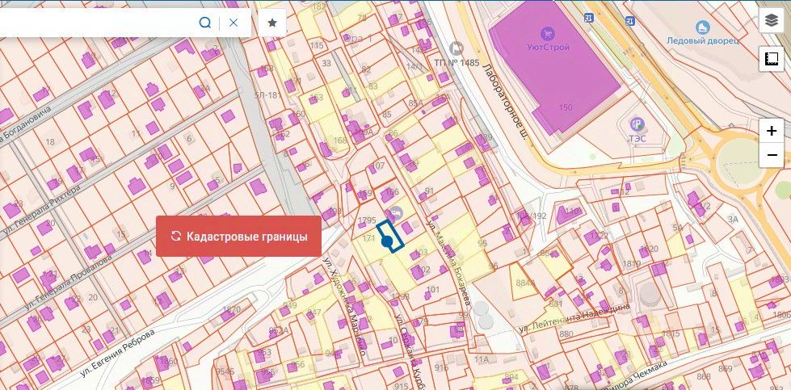Screen dimensions: 791x390
Task: Click the ул. Евгения Реброва street label
Action: pos(117,354)
